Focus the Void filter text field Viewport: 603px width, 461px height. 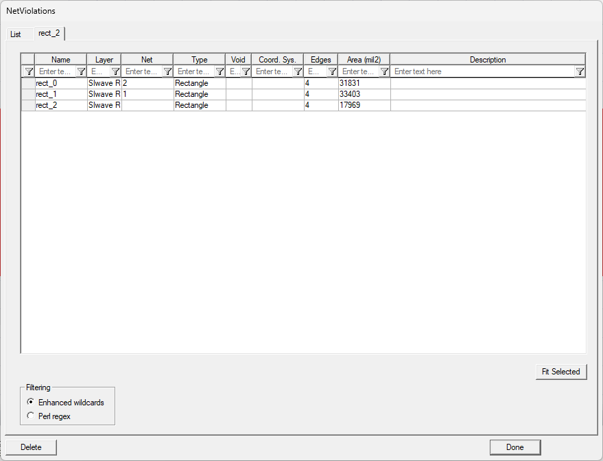(234, 71)
